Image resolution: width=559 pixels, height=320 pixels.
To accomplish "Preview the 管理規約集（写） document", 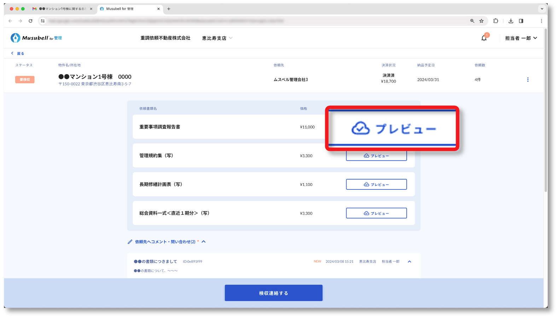I will [x=376, y=156].
